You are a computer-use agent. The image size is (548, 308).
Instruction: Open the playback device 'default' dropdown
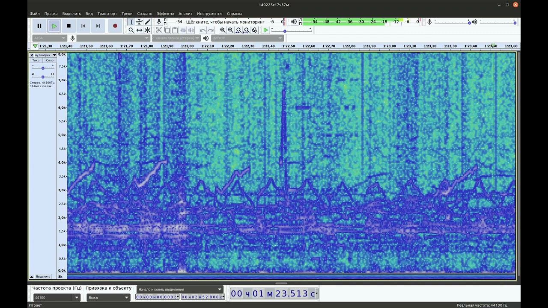(x=247, y=38)
